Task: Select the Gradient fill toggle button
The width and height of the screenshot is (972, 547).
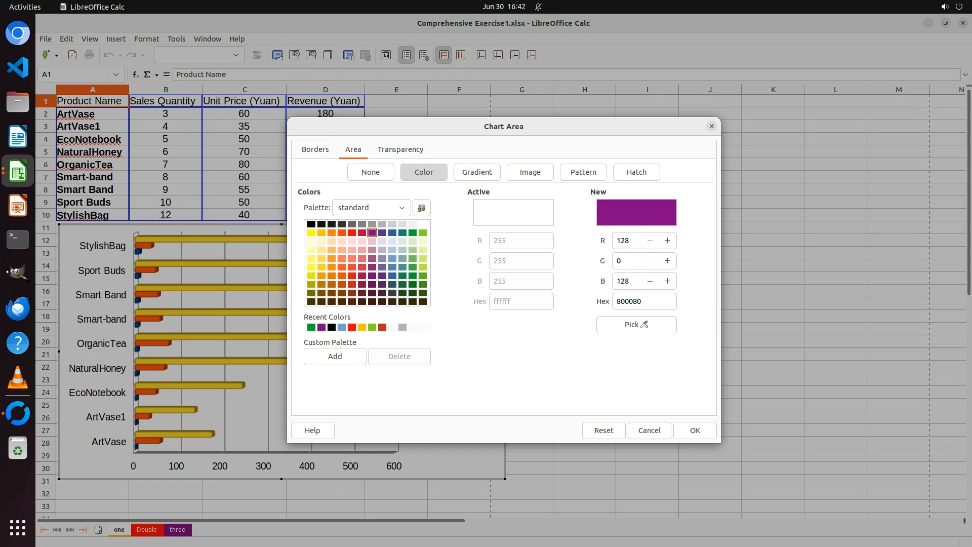Action: click(x=476, y=172)
